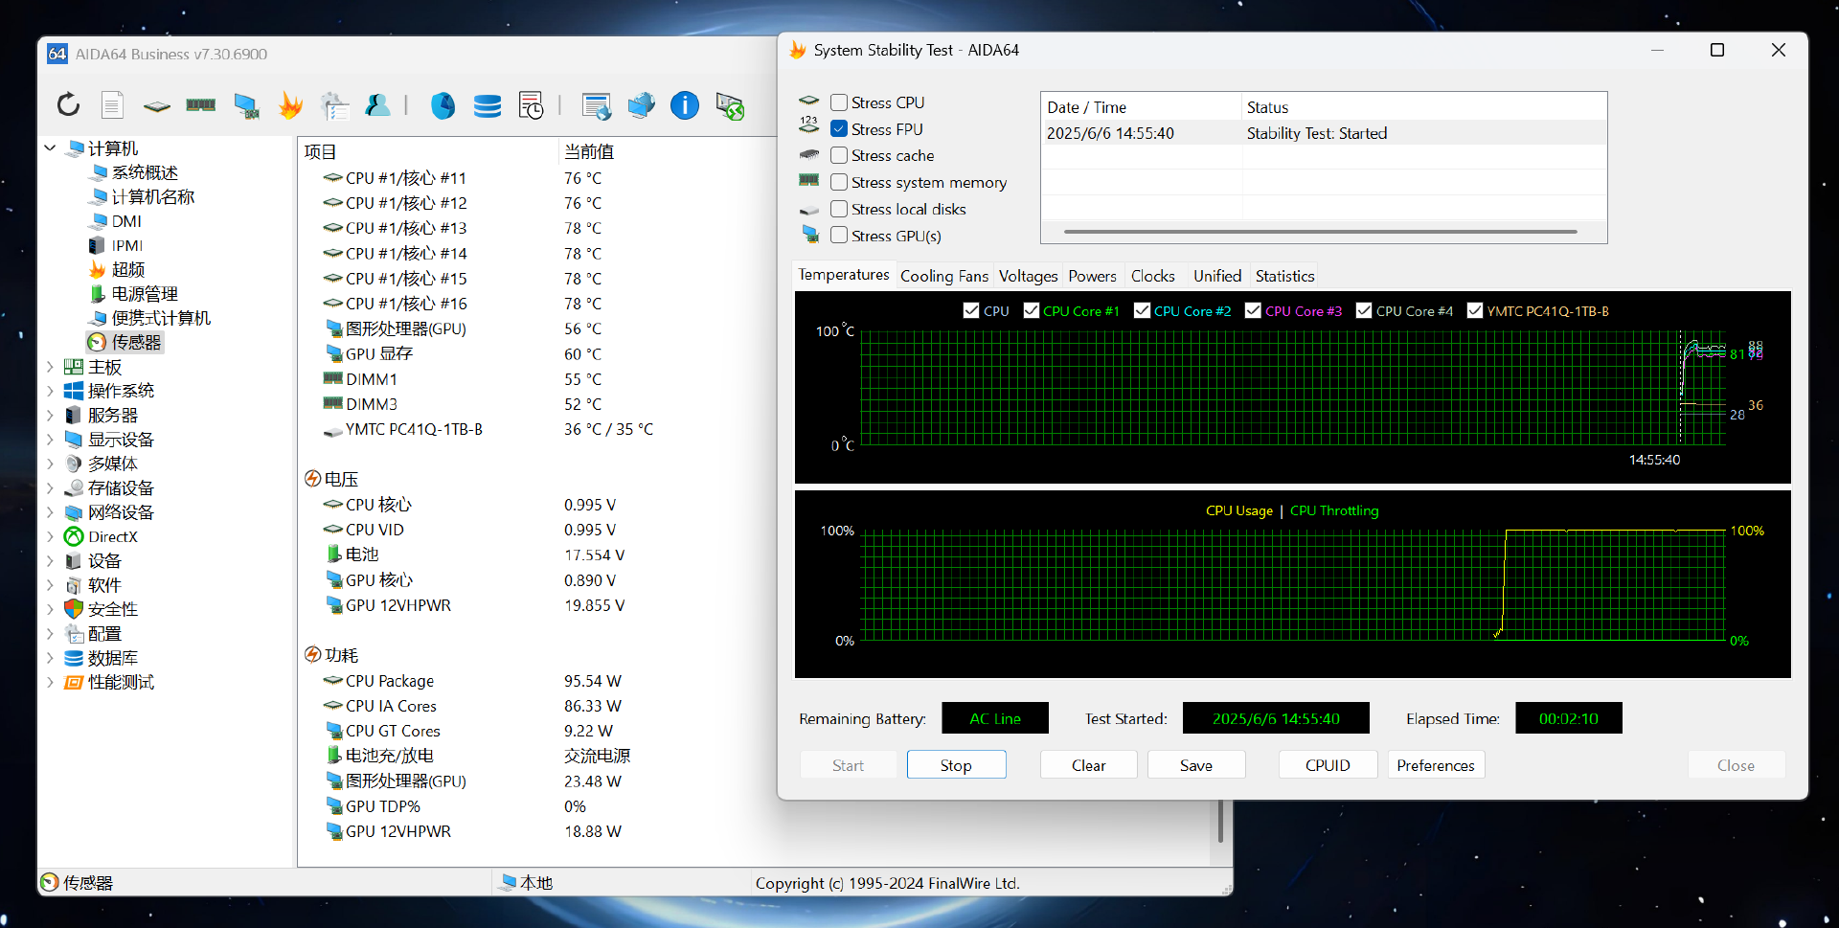1839x928 pixels.
Task: Click the blue info circle icon
Action: [685, 105]
